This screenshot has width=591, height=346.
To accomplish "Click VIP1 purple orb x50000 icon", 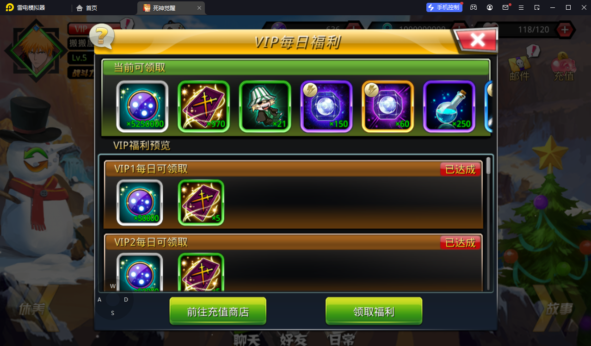I will pyautogui.click(x=140, y=203).
